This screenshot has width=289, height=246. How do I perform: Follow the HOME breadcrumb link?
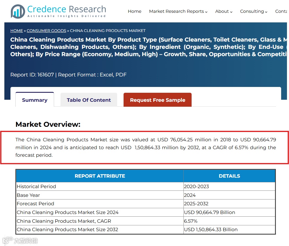click(17, 31)
